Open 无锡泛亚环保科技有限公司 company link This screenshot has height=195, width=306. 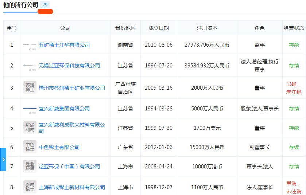[x=69, y=66]
